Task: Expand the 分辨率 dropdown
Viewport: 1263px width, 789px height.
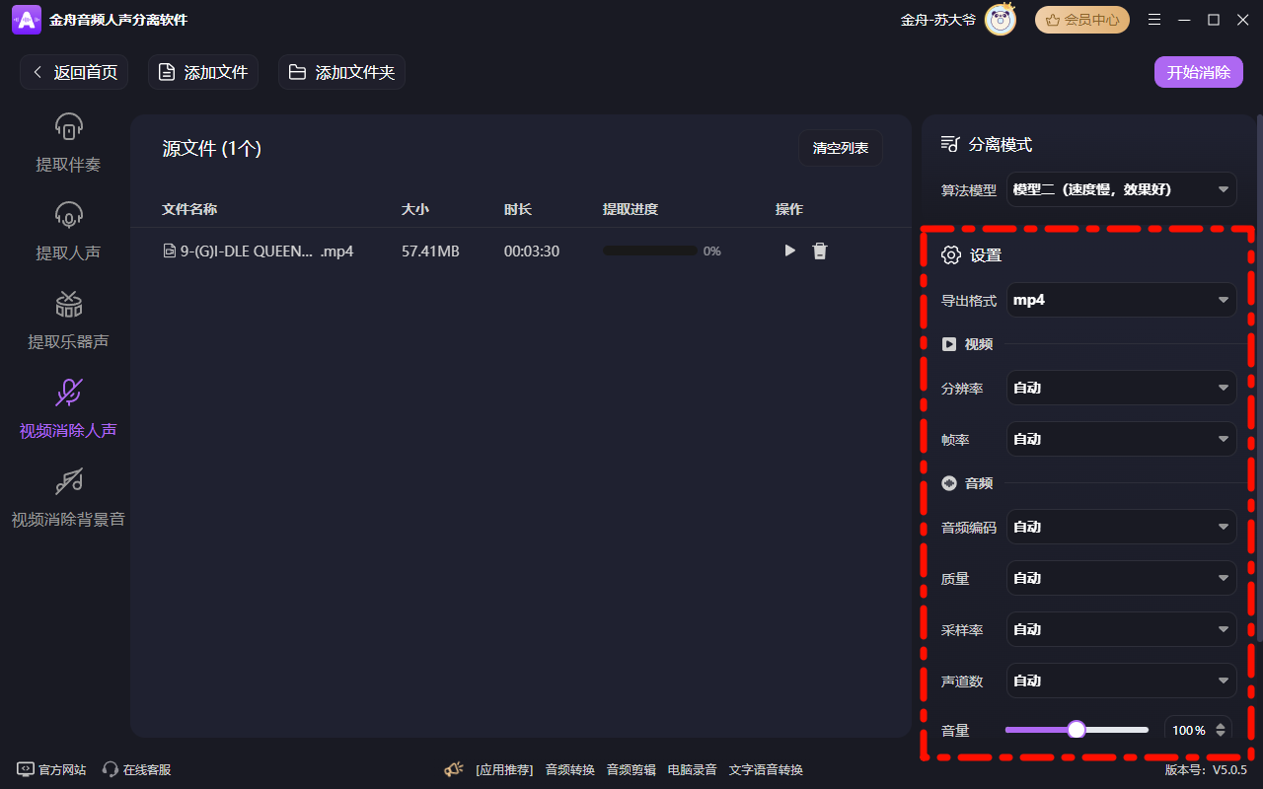Action: tap(1121, 388)
